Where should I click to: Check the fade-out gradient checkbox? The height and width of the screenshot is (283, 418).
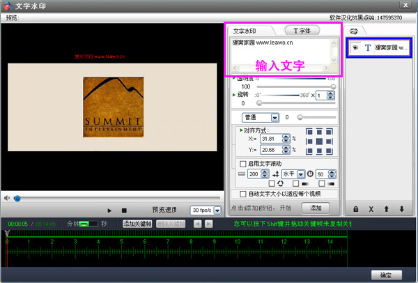point(322,183)
